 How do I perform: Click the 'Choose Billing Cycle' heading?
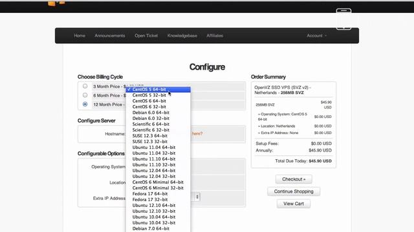[100, 77]
